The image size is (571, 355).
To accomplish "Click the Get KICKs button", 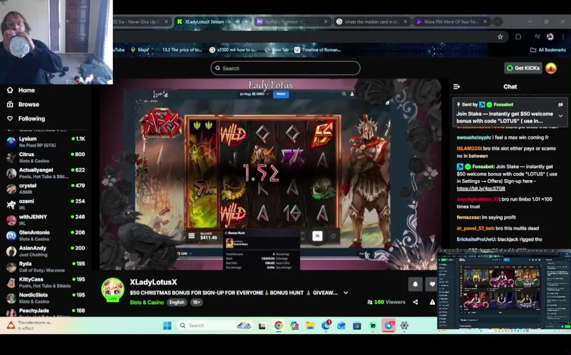I will tap(523, 68).
